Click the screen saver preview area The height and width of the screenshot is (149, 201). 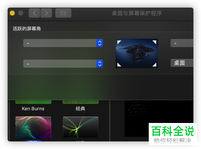[x=159, y=119]
